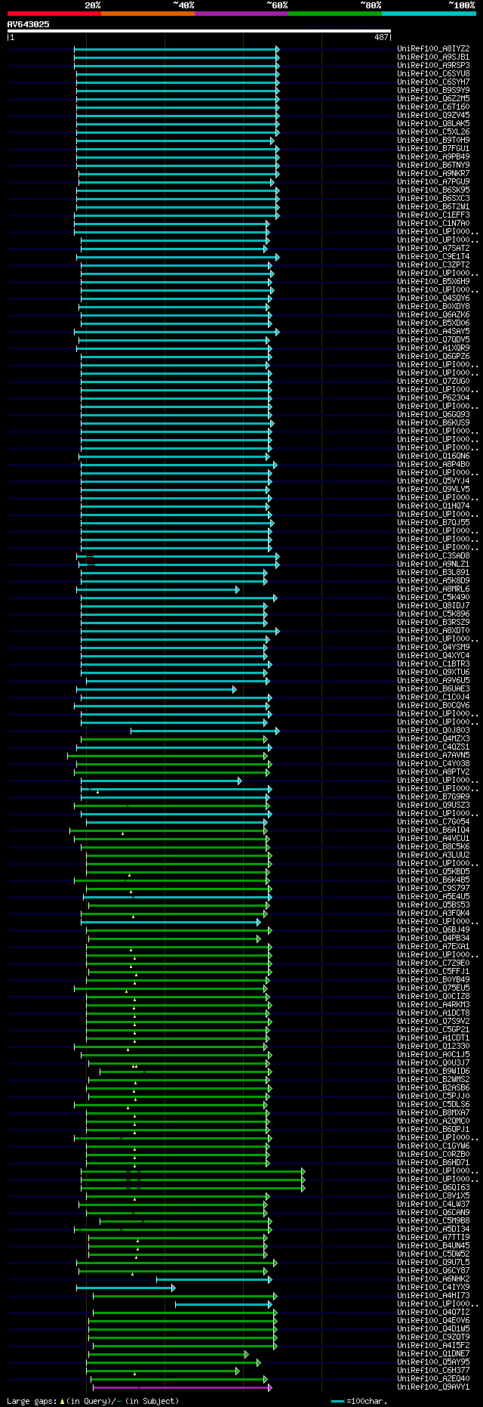Open hit UniRef100_A8IYZ2
The width and height of the screenshot is (483, 1407).
(x=433, y=48)
